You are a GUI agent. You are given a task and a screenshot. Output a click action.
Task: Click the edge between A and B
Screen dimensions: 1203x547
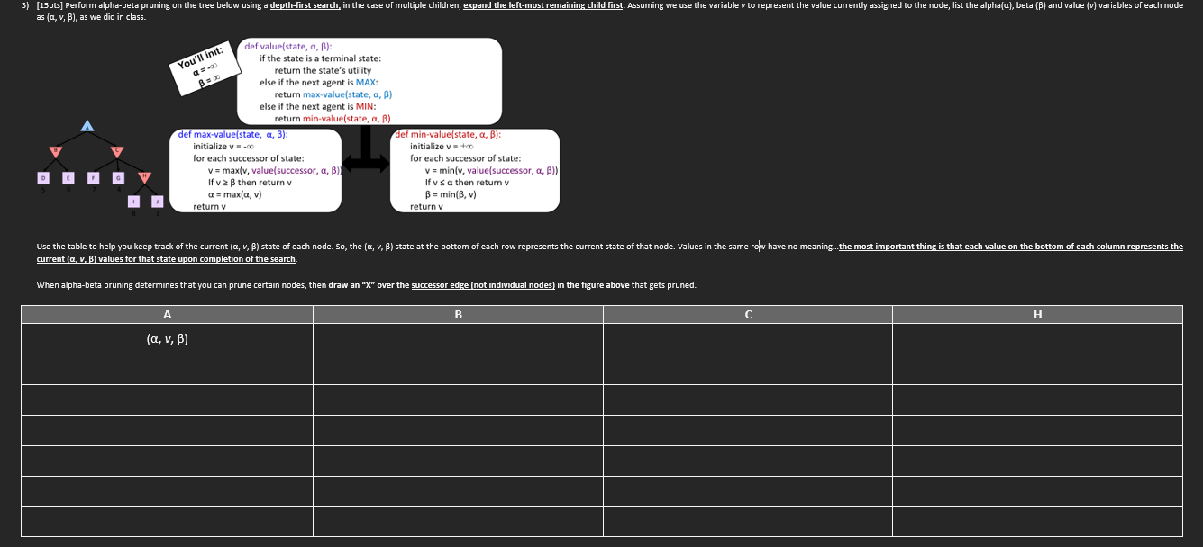click(x=70, y=139)
